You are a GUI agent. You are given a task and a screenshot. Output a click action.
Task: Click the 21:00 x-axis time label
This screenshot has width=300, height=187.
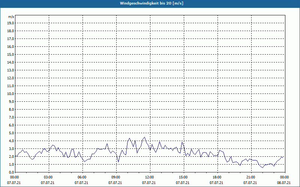pos(251,177)
